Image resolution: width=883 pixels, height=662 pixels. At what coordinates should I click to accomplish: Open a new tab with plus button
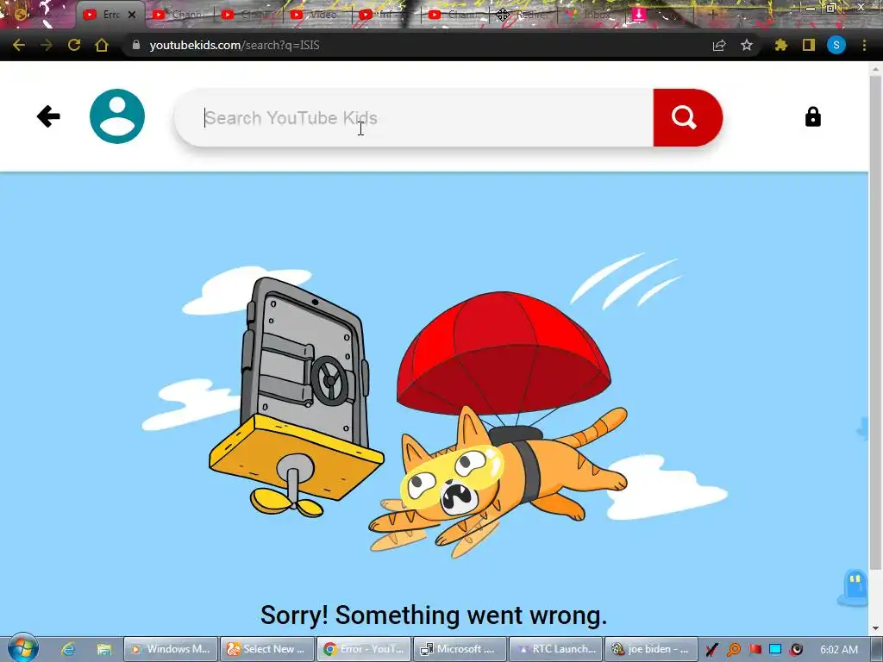click(713, 15)
